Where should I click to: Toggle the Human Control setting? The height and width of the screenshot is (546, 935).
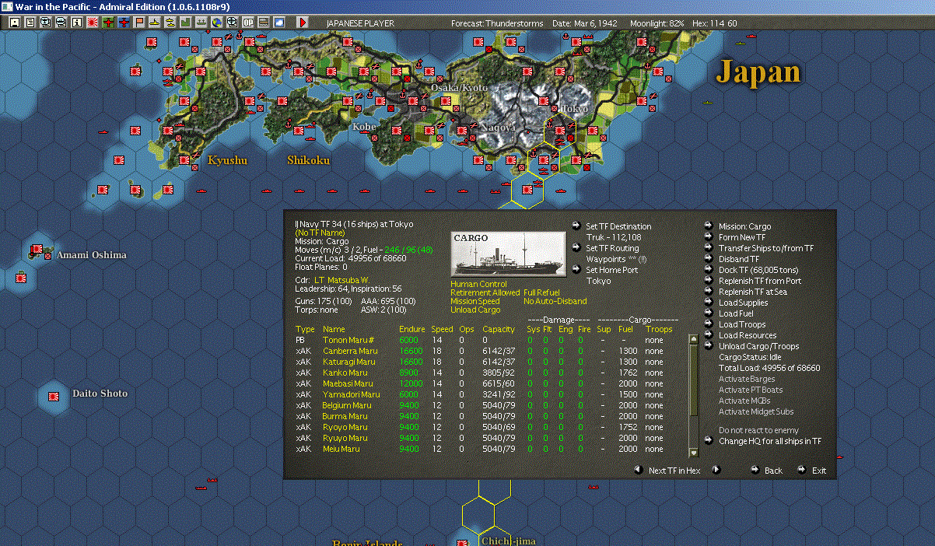point(478,284)
